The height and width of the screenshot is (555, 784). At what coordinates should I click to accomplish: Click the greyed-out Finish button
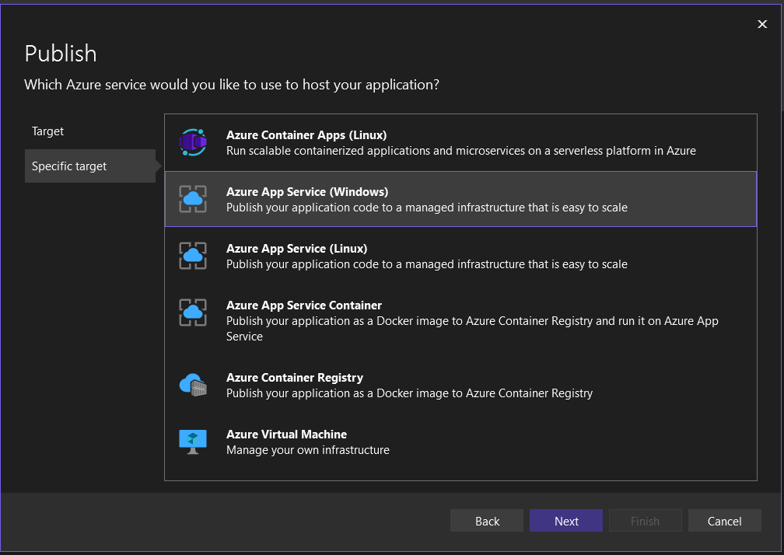645,521
